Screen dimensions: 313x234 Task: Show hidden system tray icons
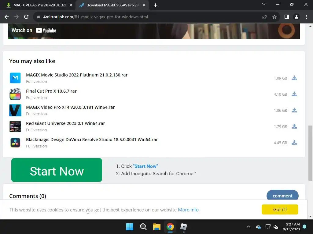(x=249, y=227)
